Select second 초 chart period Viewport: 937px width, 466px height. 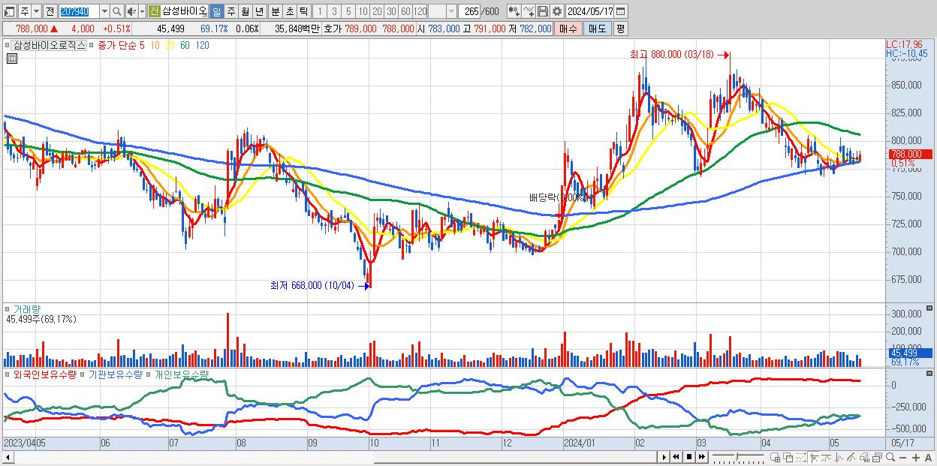click(289, 12)
